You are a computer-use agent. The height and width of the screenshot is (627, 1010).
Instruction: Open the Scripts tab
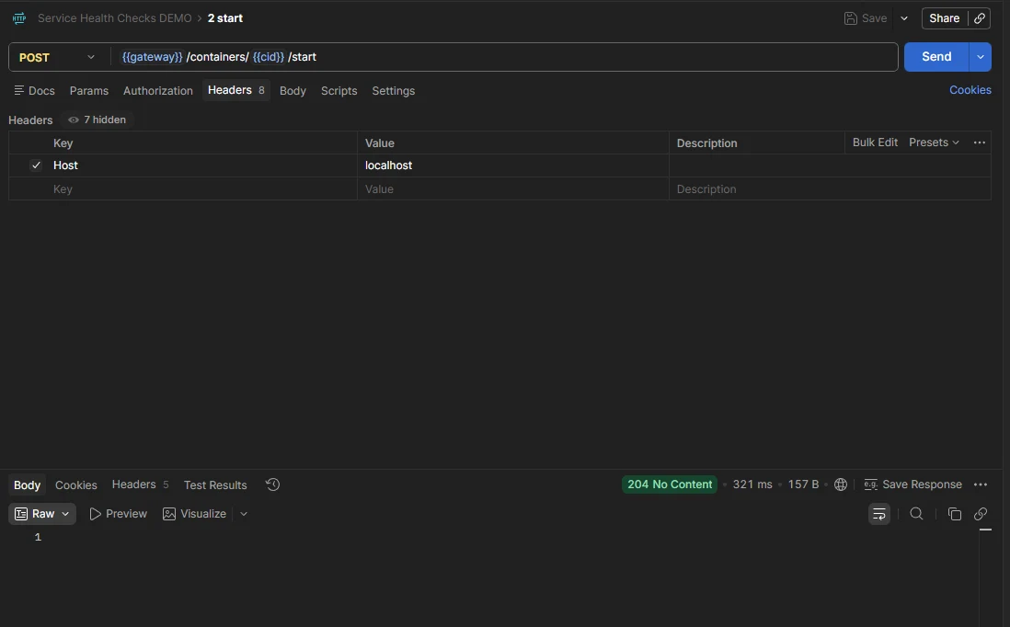point(339,91)
